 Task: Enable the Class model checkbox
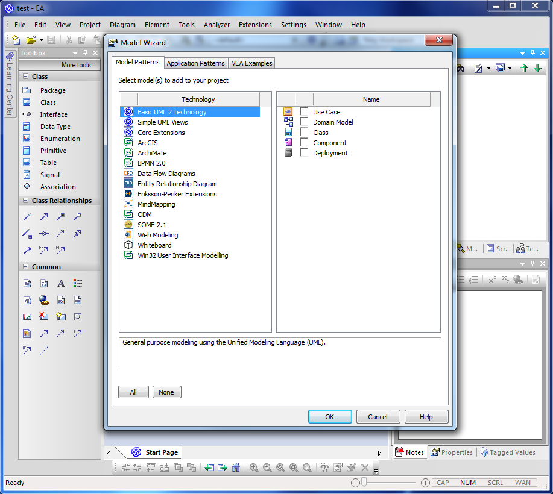click(304, 132)
